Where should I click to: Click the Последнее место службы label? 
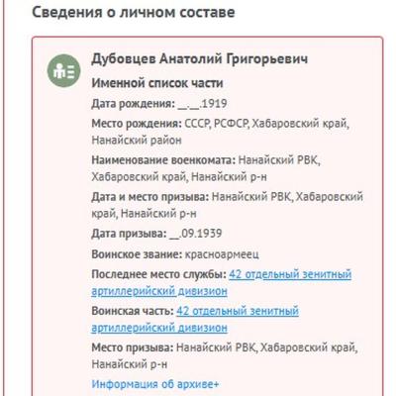pos(158,274)
